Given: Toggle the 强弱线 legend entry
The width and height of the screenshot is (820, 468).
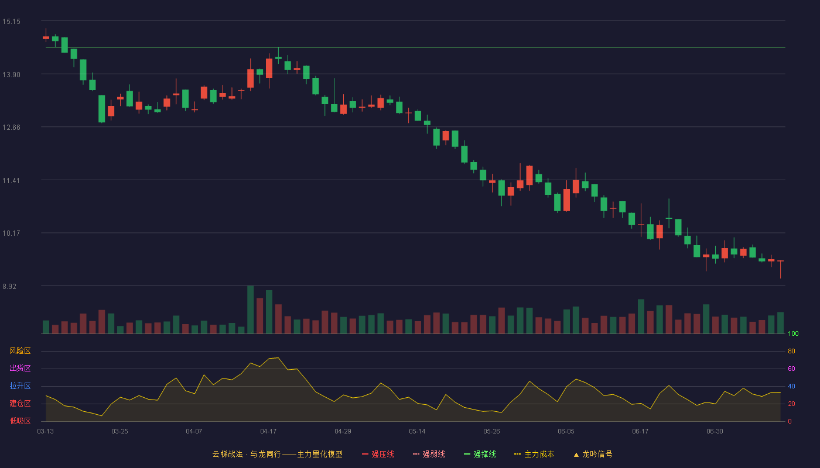Looking at the screenshot, I should (429, 454).
